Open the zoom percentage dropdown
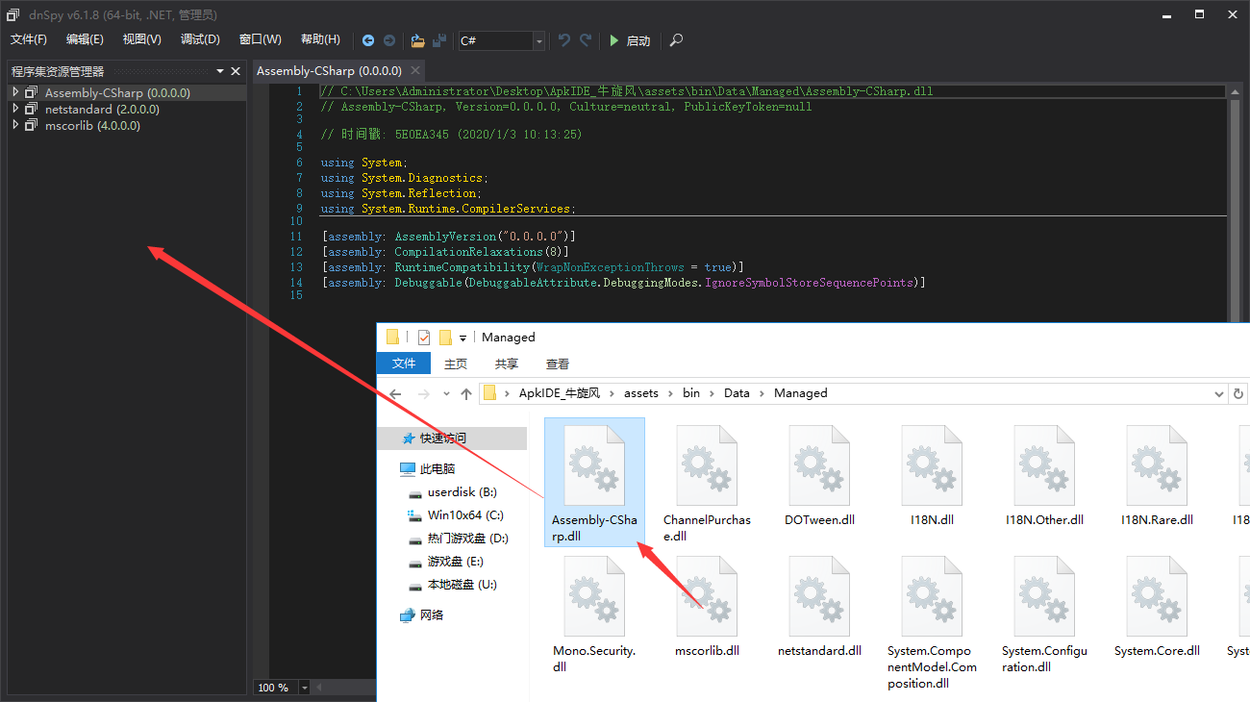Image resolution: width=1250 pixels, height=702 pixels. [305, 688]
